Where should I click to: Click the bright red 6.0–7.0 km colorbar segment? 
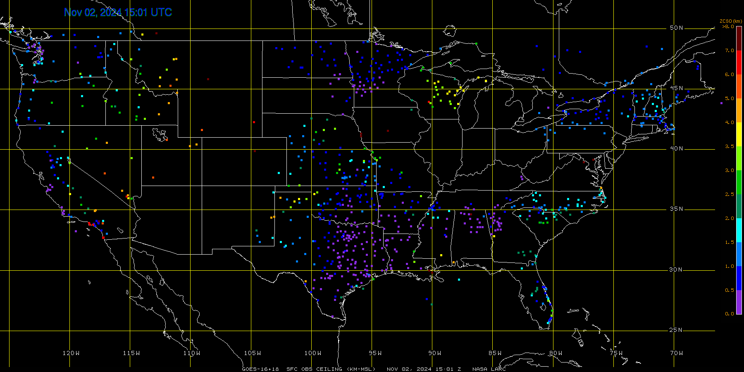coord(739,62)
